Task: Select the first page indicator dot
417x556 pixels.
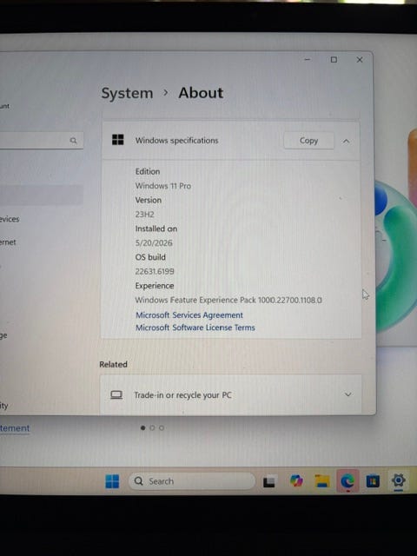Action: coord(142,428)
